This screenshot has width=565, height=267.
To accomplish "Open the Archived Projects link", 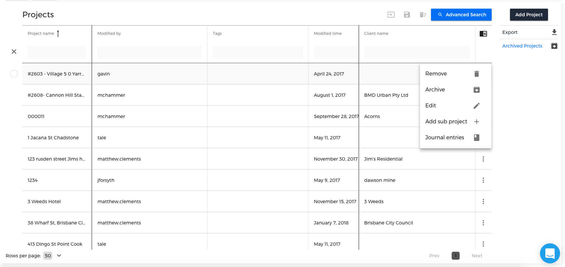I will pyautogui.click(x=522, y=46).
